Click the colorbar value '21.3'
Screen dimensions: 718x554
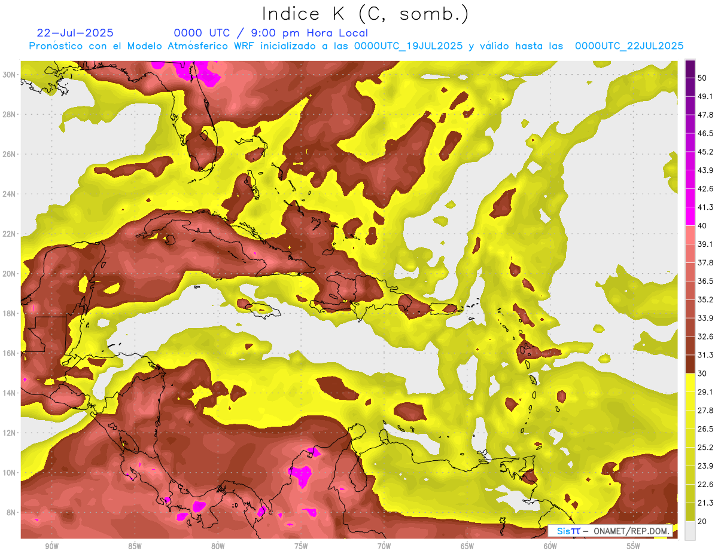705,503
